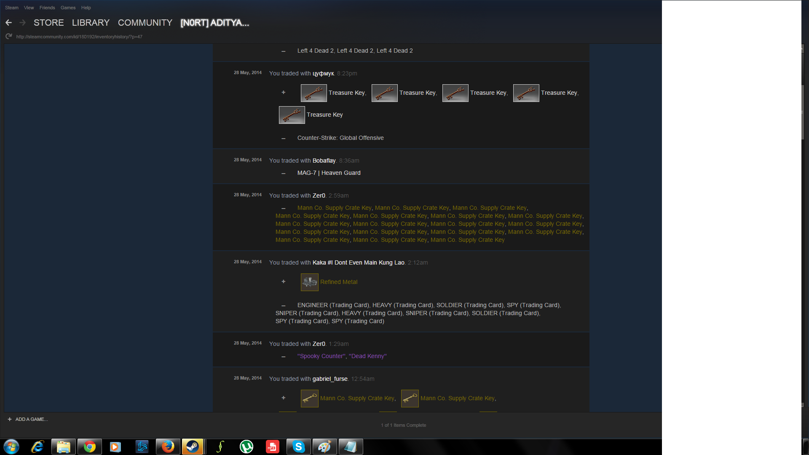Open gabriel_furse's profile link

330,379
